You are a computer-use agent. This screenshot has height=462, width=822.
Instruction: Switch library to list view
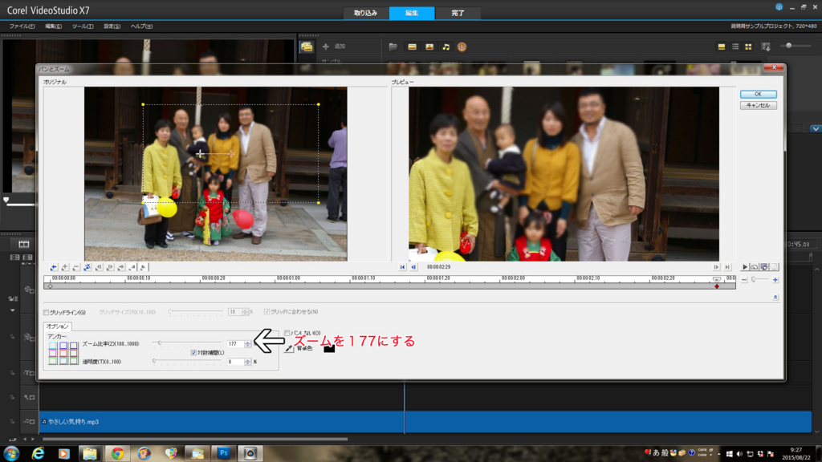pyautogui.click(x=735, y=47)
